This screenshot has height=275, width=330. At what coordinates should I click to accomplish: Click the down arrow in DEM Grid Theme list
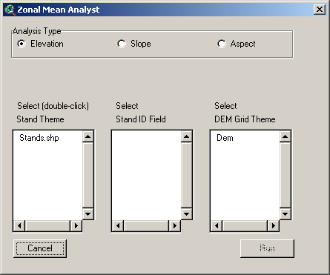click(x=285, y=213)
